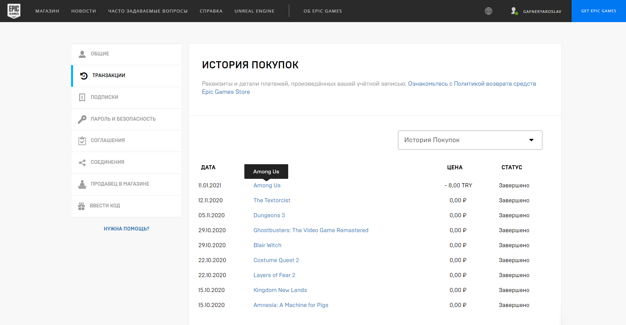Open ПРОДАВЕЦ В МАГАЗИНЕ section
Image resolution: width=626 pixels, height=325 pixels.
126,184
